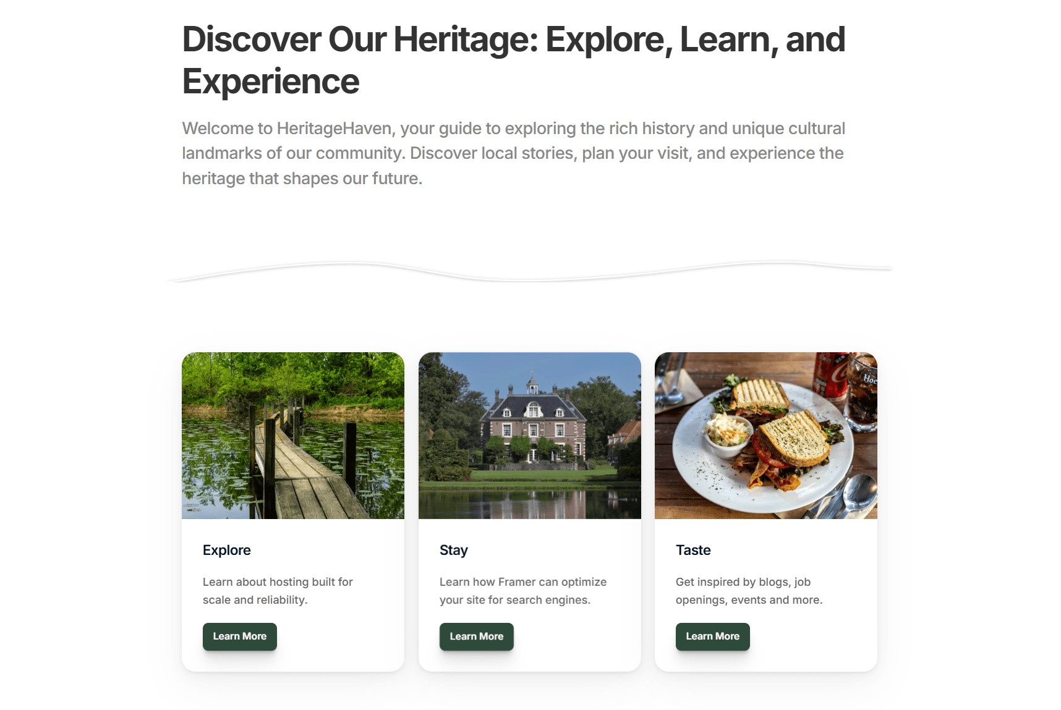Click Learn More button in Stay card
1061x710 pixels.
click(476, 636)
